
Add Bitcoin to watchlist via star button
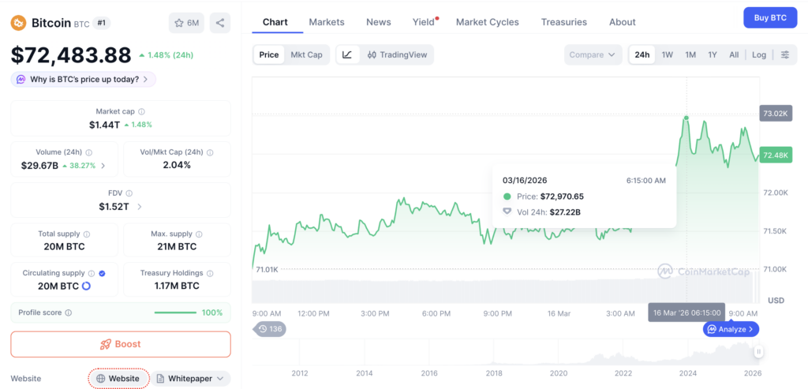coord(186,23)
